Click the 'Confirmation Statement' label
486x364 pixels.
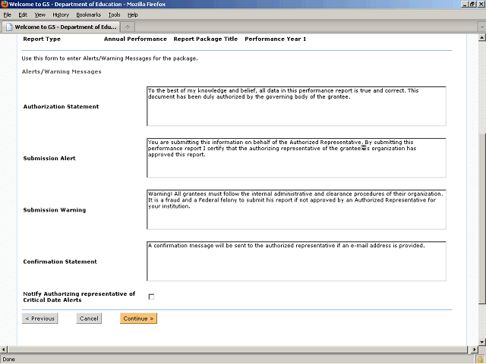[x=60, y=262]
